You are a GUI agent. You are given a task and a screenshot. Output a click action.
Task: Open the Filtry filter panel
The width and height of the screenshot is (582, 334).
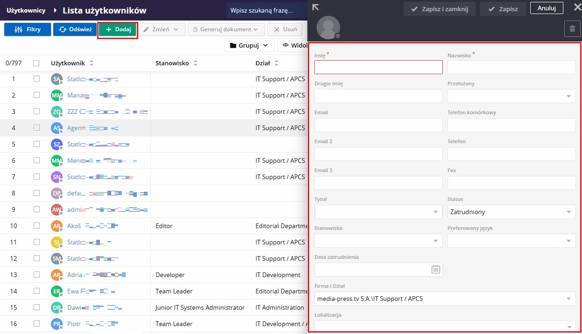click(x=28, y=29)
